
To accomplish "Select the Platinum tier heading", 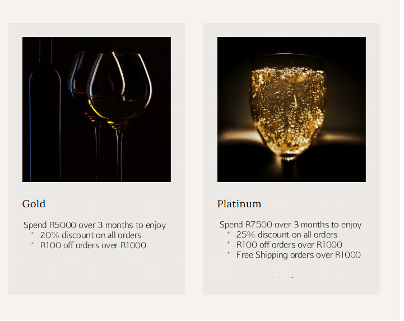I will (x=239, y=204).
